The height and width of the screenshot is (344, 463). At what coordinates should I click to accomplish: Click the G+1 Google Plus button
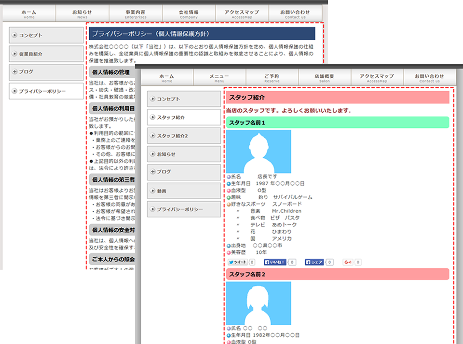click(x=348, y=262)
